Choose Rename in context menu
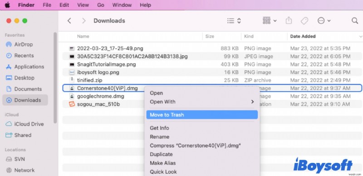This screenshot has height=176, width=363. (202, 137)
